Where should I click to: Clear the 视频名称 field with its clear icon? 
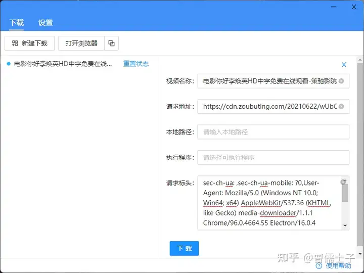click(341, 81)
